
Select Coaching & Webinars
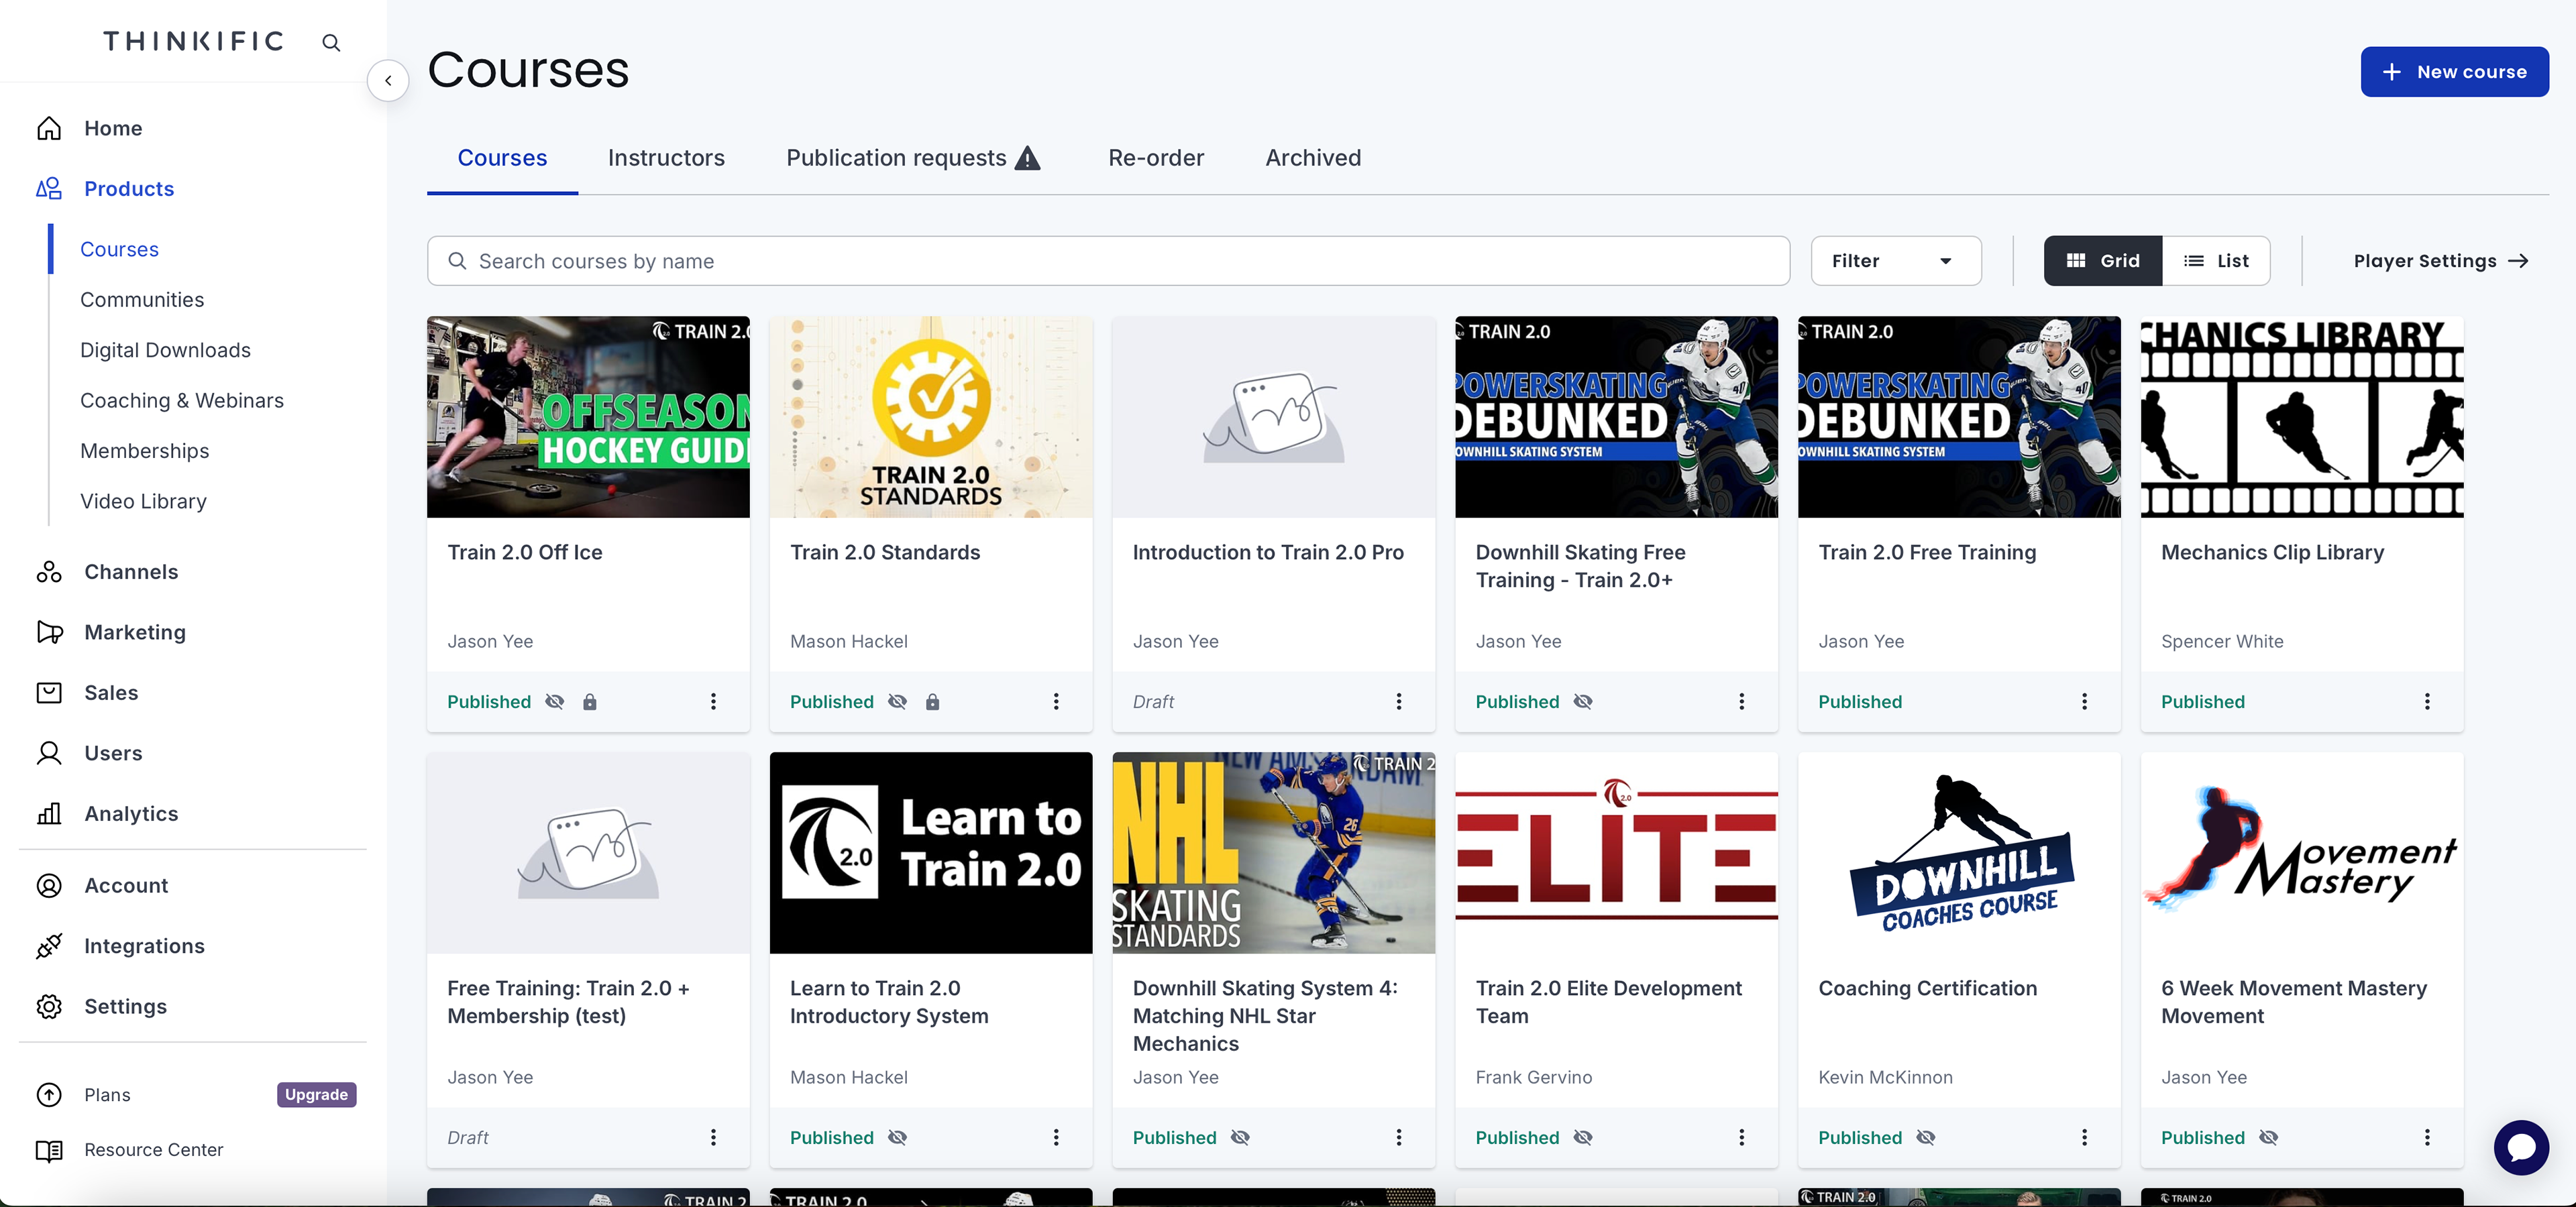182,401
